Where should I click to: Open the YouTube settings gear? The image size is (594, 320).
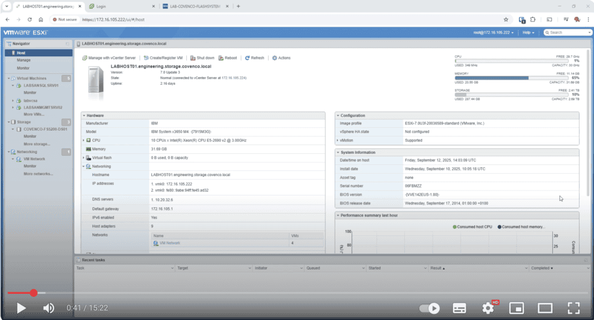point(488,308)
